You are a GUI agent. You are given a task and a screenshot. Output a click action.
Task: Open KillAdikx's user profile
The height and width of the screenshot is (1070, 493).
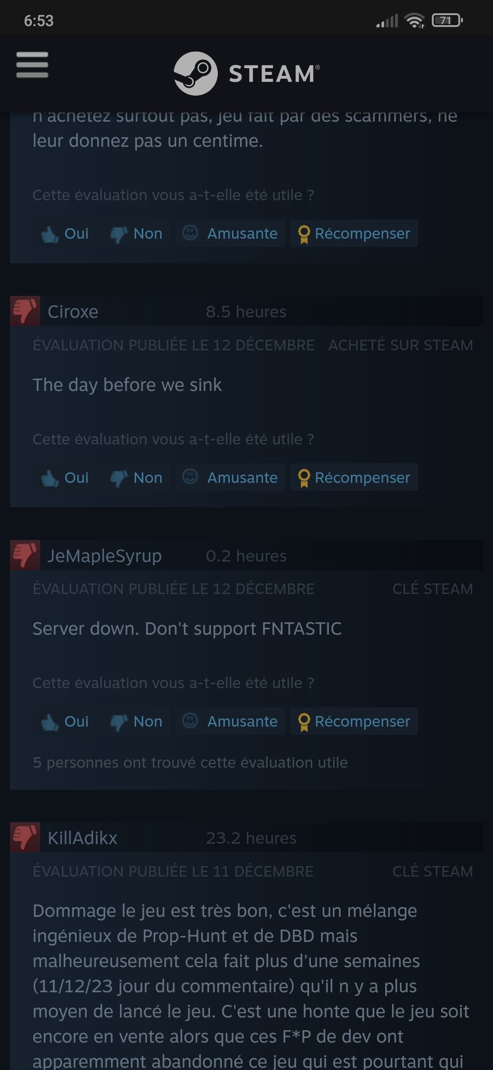(83, 838)
